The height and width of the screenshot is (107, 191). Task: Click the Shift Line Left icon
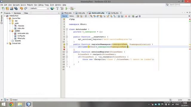[x=119, y=16]
